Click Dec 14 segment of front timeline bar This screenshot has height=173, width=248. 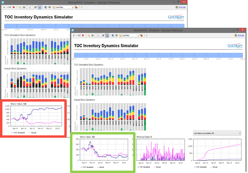[x=153, y=55]
